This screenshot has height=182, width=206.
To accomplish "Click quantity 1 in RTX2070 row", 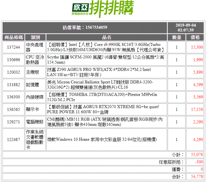I will click(177, 109).
